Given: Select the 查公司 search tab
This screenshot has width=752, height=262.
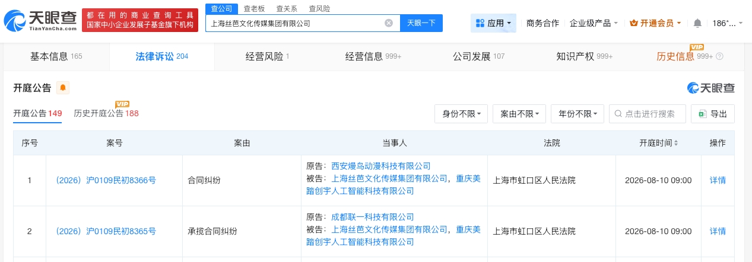Looking at the screenshot, I should coord(221,8).
